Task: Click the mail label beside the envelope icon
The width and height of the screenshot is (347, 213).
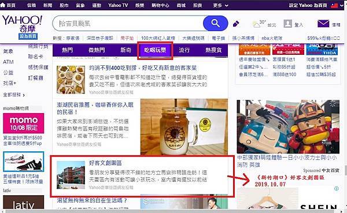Action: pyautogui.click(x=336, y=25)
